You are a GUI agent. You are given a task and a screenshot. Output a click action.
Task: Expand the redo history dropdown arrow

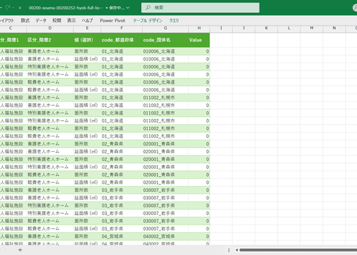pos(13,8)
